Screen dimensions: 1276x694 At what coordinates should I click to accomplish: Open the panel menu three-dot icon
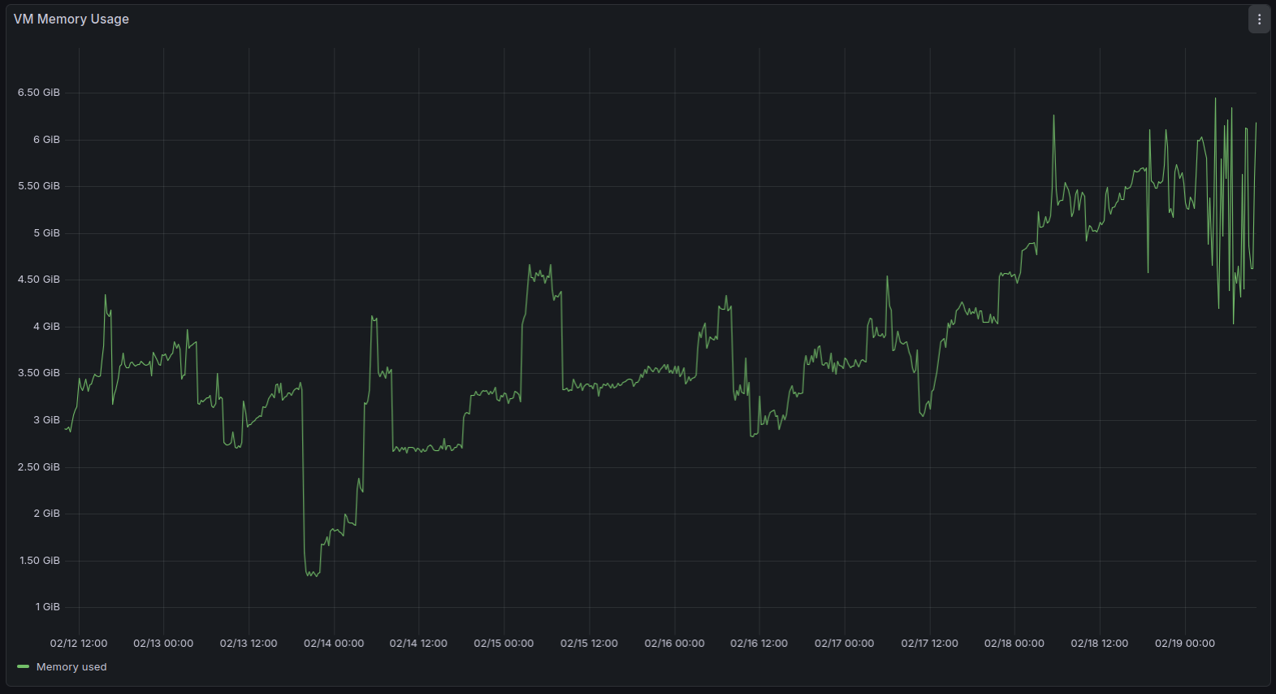[x=1259, y=20]
